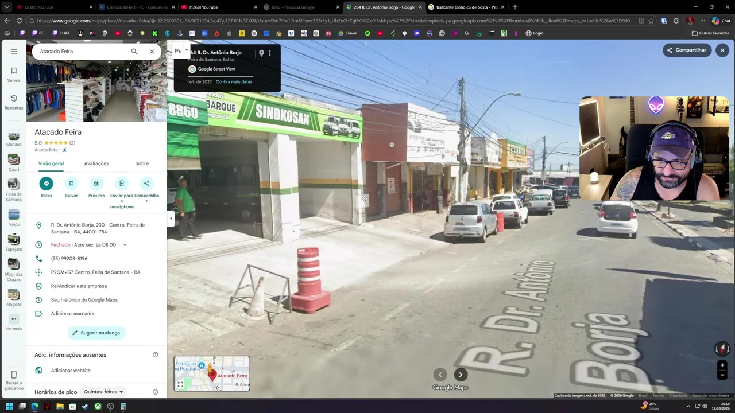Image resolution: width=735 pixels, height=413 pixels.
Task: Click the search magnifier icon
Action: click(134, 52)
